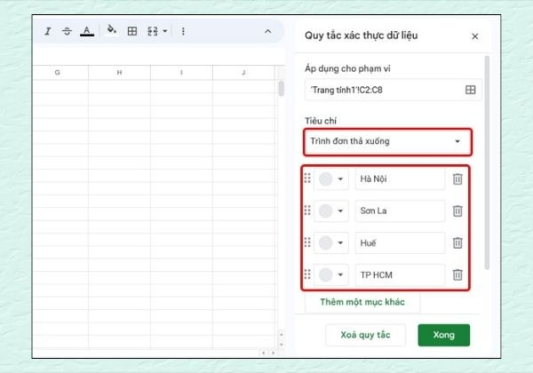533x373 pixels.
Task: Select column J header
Action: pyautogui.click(x=243, y=72)
